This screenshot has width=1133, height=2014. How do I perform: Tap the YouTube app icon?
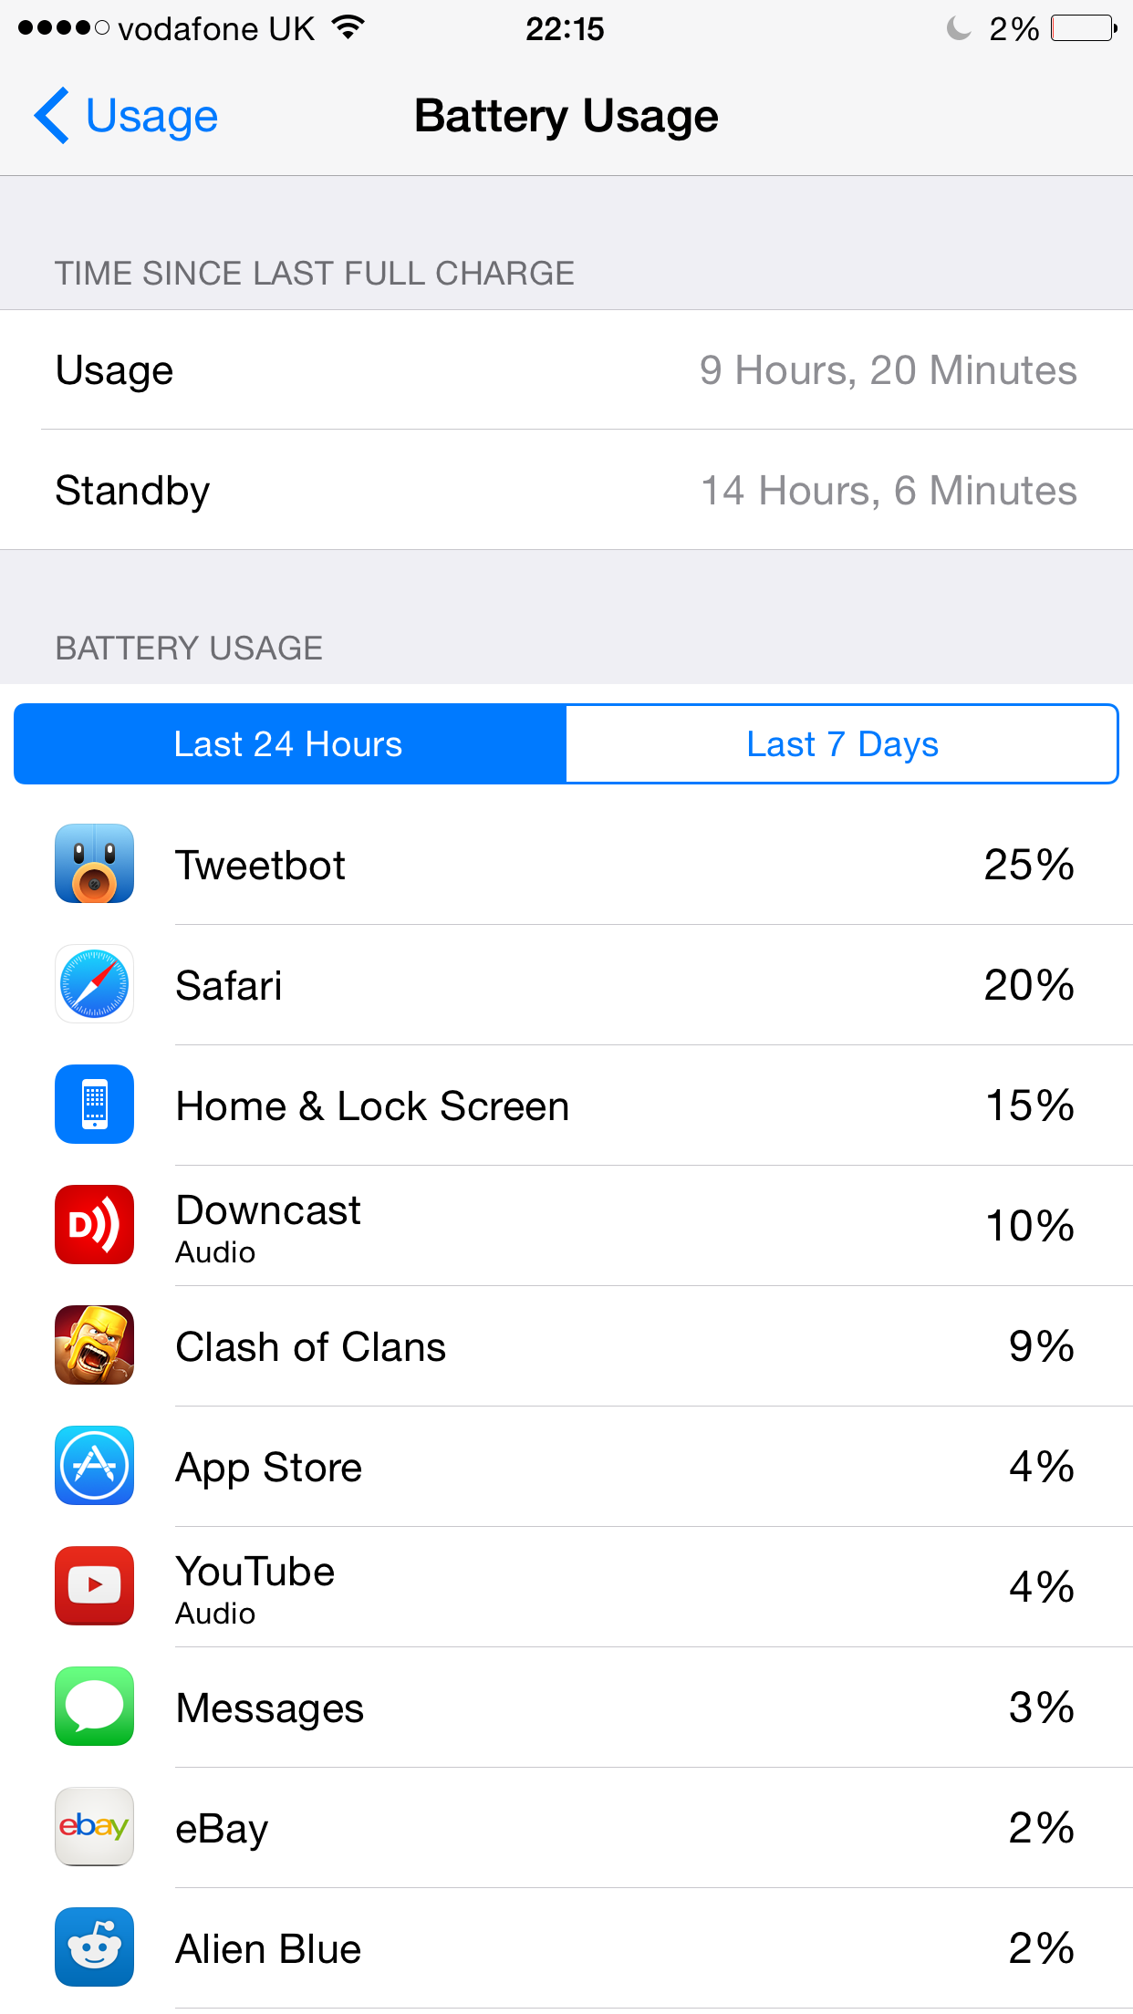click(94, 1586)
